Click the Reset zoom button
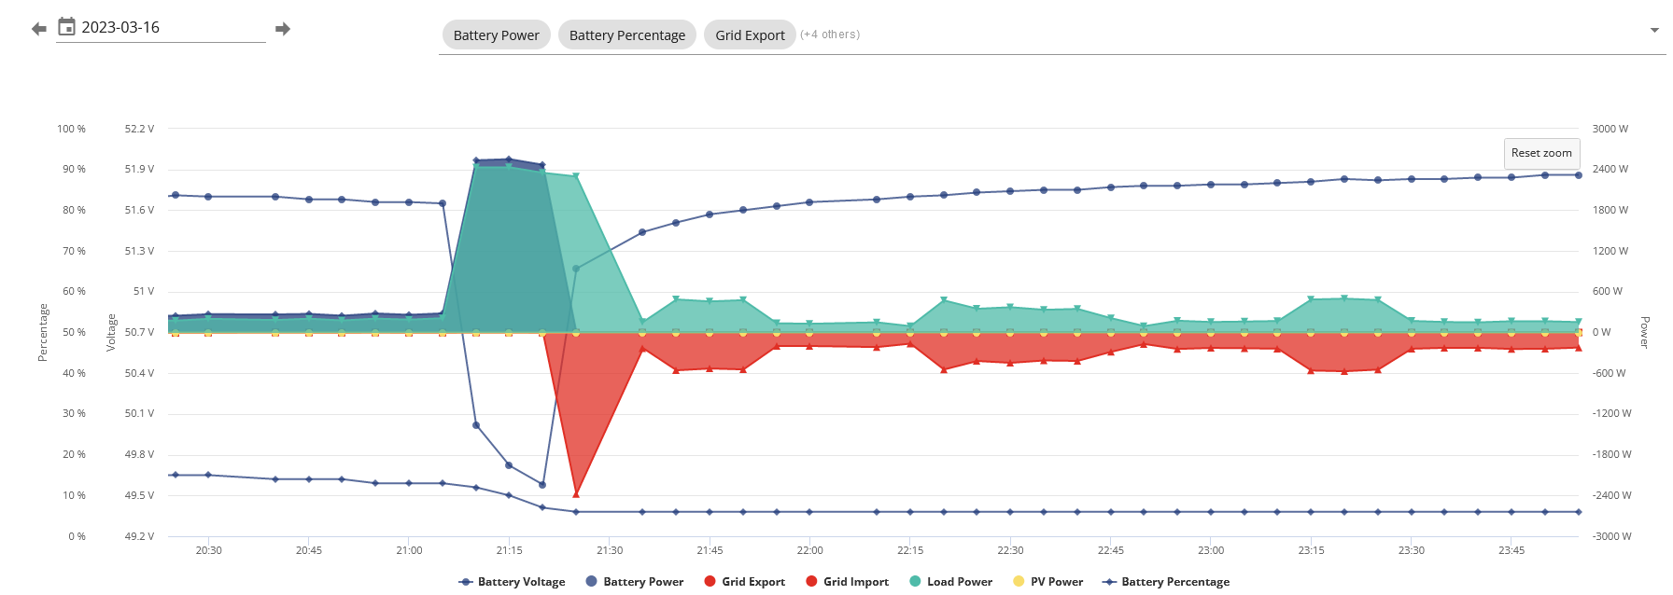Viewport: 1673px width, 595px height. pyautogui.click(x=1541, y=153)
